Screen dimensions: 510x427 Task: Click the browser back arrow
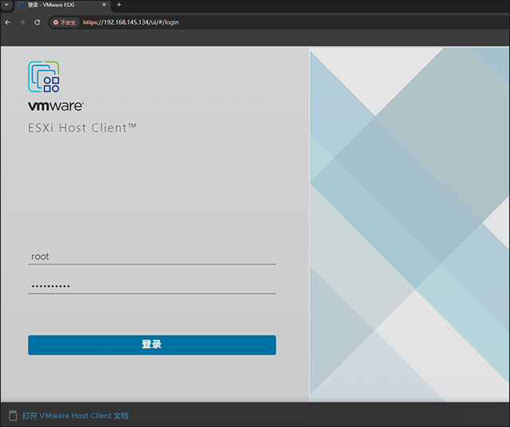(x=8, y=22)
